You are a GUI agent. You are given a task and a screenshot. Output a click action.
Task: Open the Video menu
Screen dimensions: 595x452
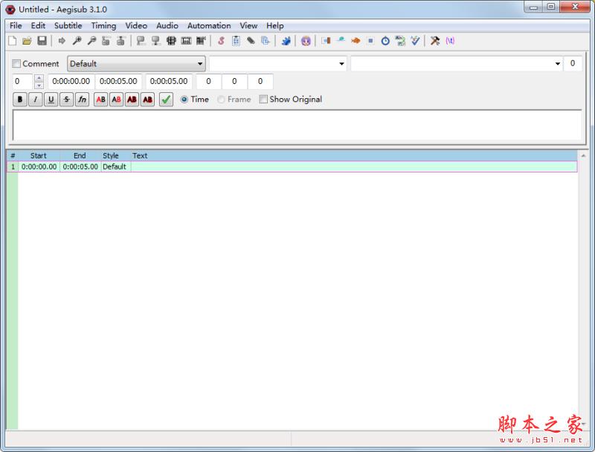click(136, 25)
